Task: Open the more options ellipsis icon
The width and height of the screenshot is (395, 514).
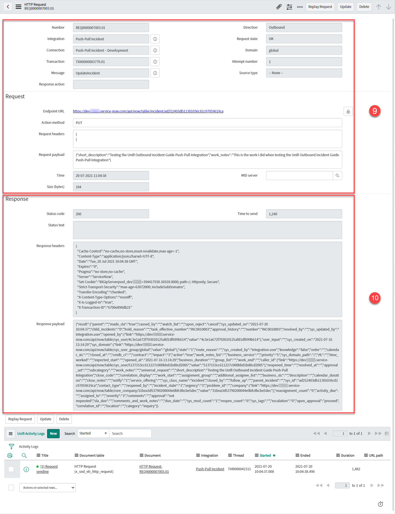Action: tap(300, 7)
